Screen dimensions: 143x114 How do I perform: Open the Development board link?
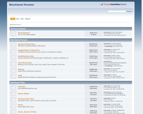pyautogui.click(x=24, y=33)
